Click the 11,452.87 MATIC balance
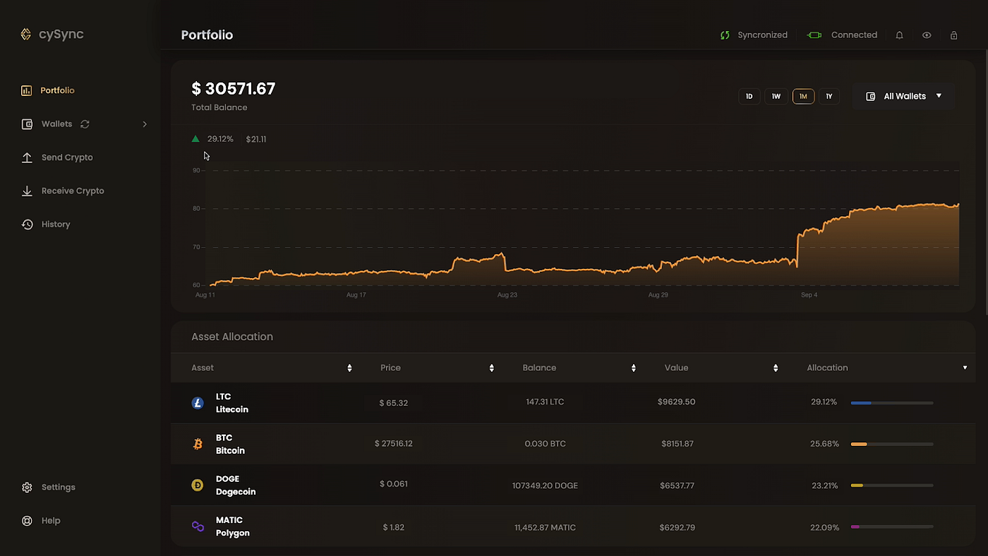The height and width of the screenshot is (556, 988). click(545, 527)
